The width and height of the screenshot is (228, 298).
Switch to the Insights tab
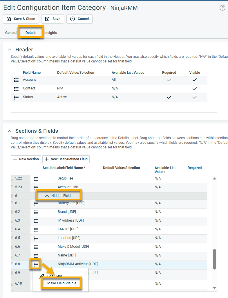[51, 33]
